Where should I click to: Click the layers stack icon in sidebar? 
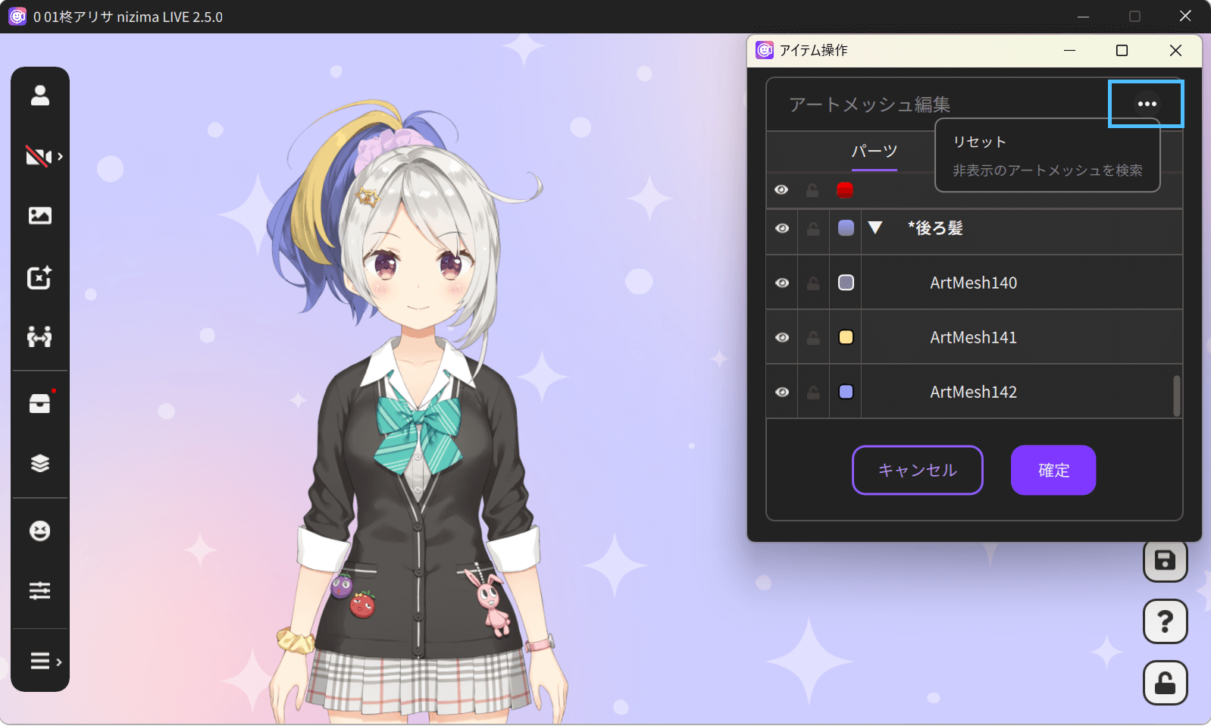pyautogui.click(x=39, y=463)
